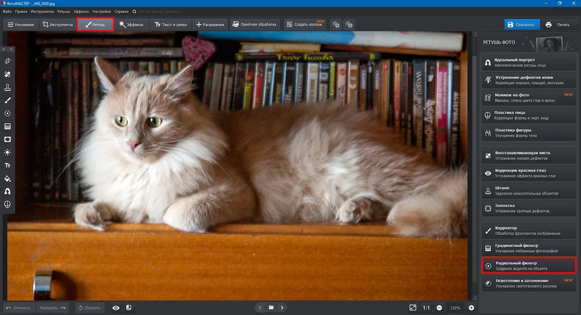Select the healing brush in left toolbar
The image size is (581, 315).
[x=8, y=74]
